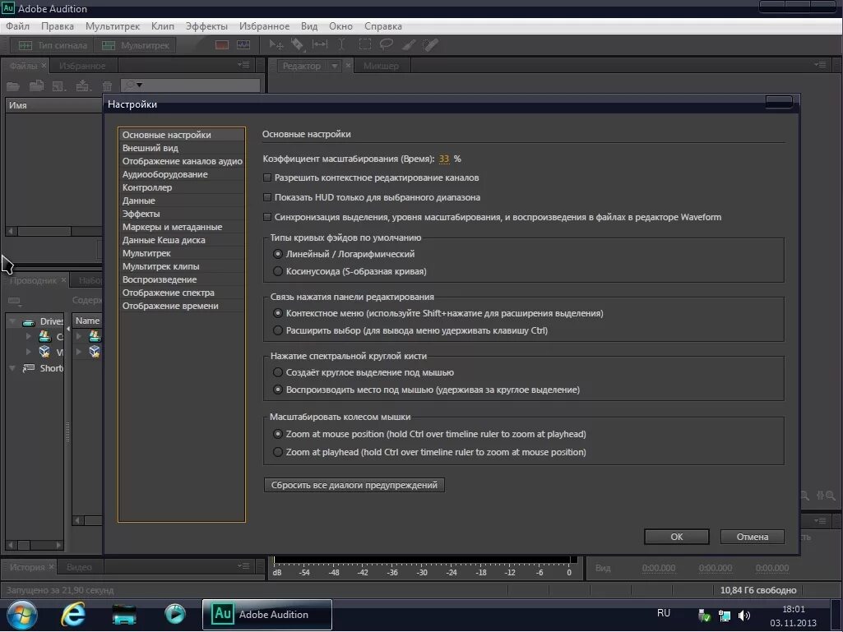
Task: Click the Drives drive icon
Action: pos(29,322)
